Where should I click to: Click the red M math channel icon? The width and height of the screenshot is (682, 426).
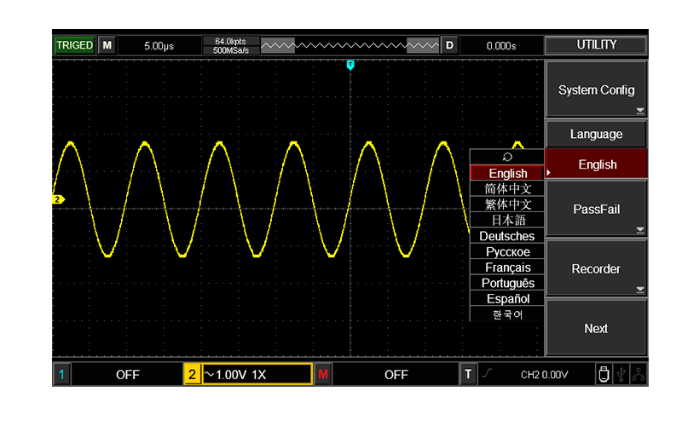coord(323,374)
